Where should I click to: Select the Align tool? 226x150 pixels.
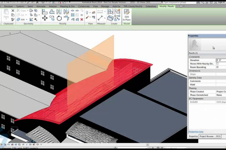click(45, 12)
